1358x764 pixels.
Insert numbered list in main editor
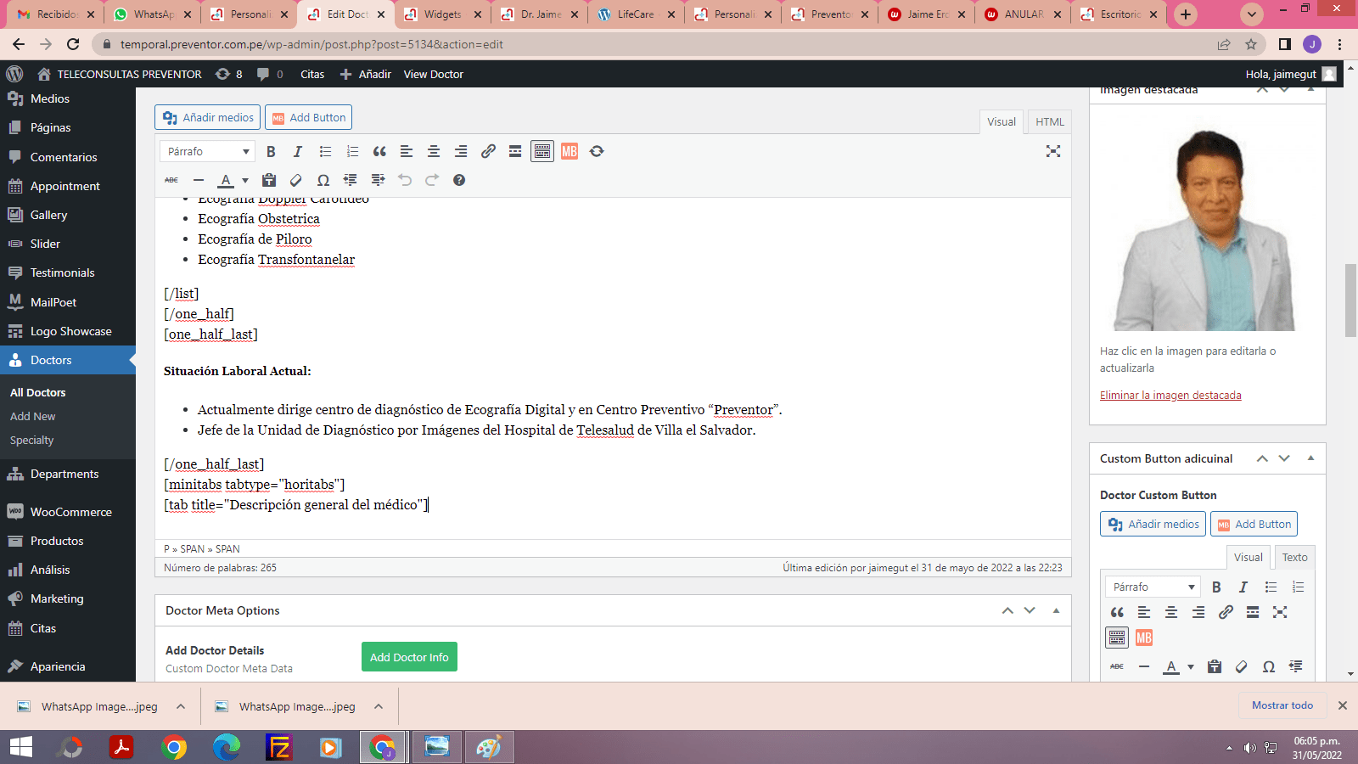coord(352,151)
